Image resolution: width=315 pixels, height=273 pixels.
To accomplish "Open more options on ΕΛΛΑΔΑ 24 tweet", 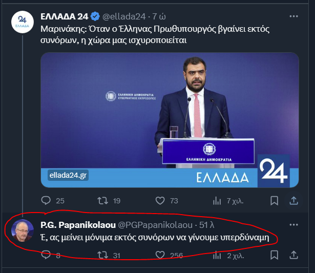I will tap(293, 16).
